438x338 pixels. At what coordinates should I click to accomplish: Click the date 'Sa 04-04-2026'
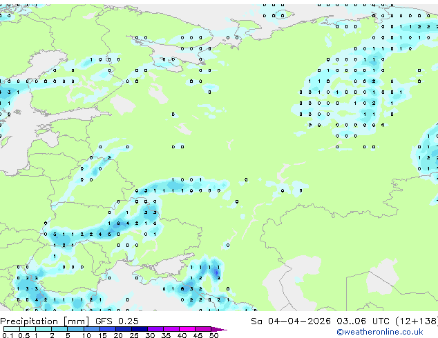click(x=291, y=321)
